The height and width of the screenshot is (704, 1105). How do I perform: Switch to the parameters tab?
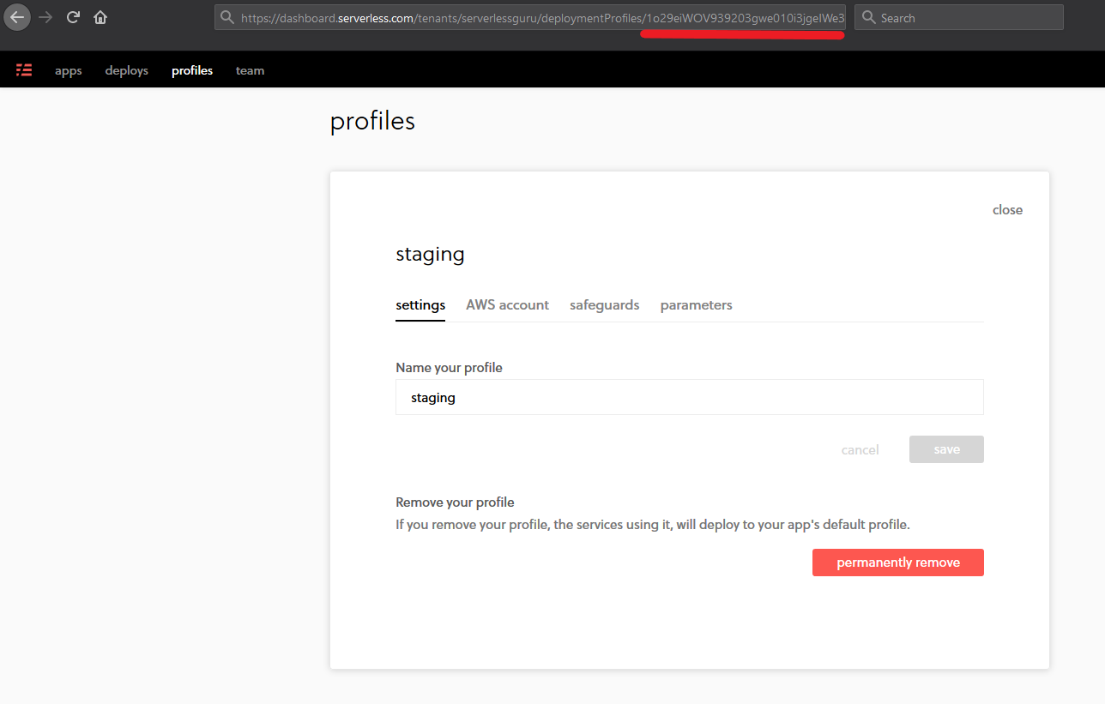pyautogui.click(x=697, y=305)
